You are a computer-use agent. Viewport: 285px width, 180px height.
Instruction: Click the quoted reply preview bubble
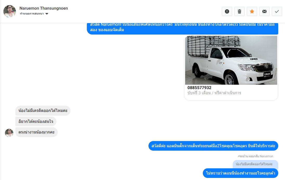pos(255,164)
